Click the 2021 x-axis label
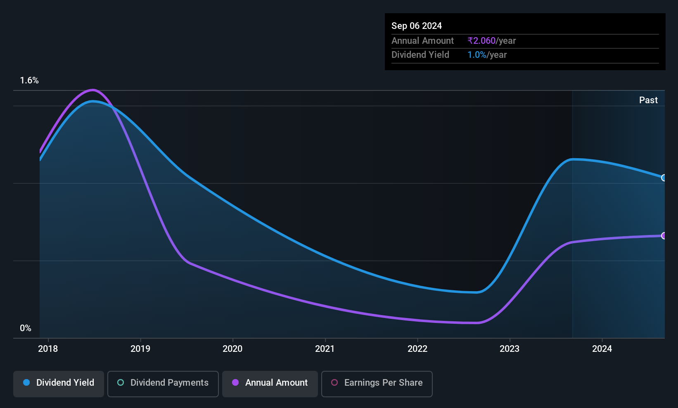This screenshot has height=408, width=678. (x=325, y=349)
